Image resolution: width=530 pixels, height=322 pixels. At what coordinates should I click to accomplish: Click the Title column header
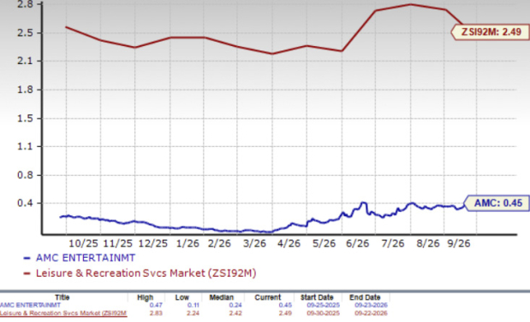click(63, 297)
